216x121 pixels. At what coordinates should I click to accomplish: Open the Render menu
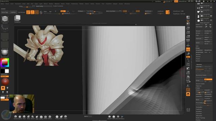(81, 4)
